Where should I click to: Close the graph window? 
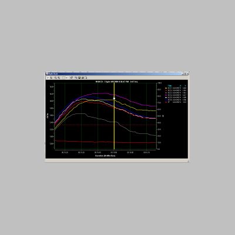tap(188, 74)
